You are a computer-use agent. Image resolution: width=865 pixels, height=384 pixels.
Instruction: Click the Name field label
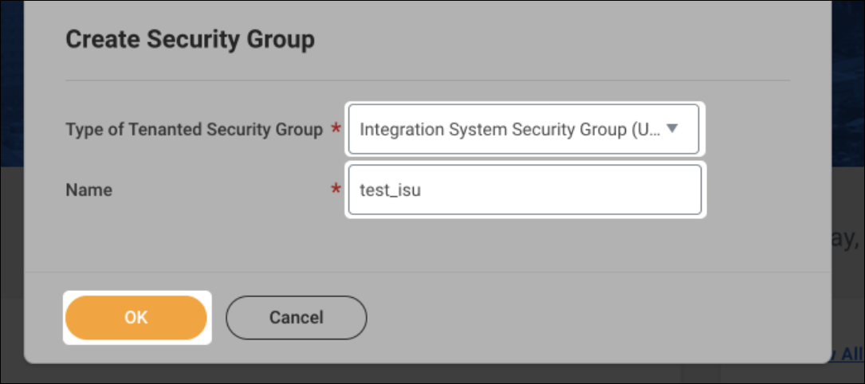(x=88, y=190)
